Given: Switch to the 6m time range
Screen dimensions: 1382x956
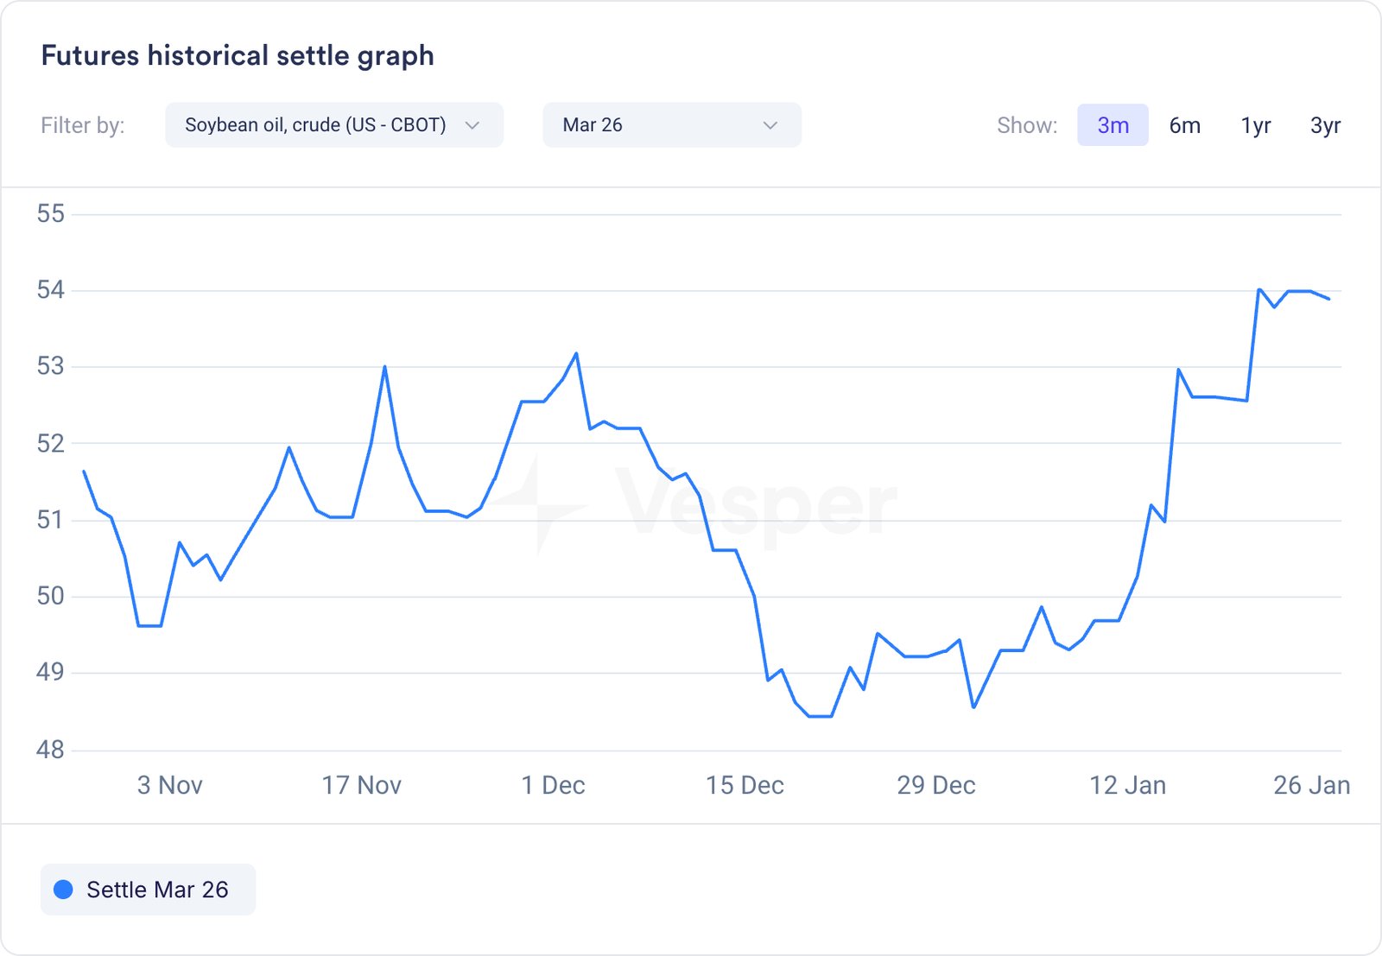Looking at the screenshot, I should 1184,125.
